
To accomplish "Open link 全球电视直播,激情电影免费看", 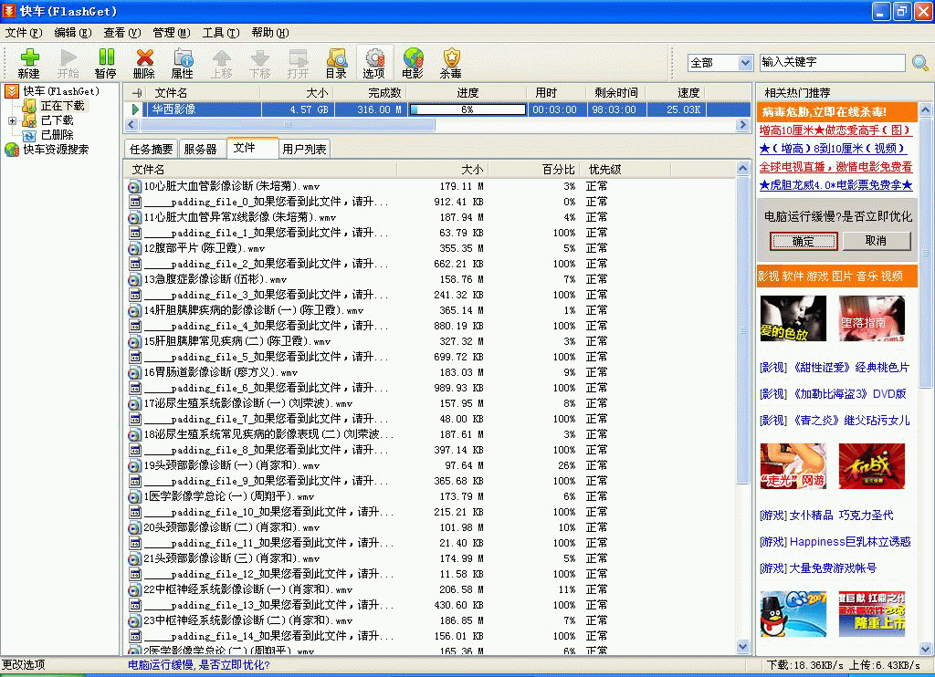I will 835,167.
